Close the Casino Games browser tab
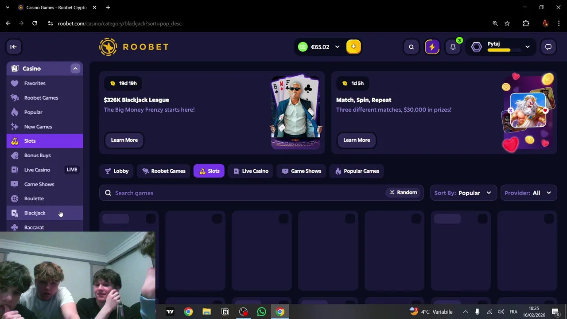The width and height of the screenshot is (567, 319). tap(94, 8)
